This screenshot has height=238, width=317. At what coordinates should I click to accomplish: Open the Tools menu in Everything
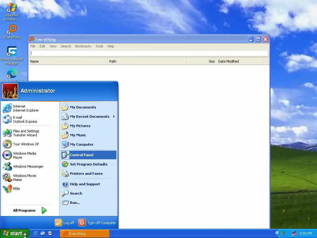pyautogui.click(x=99, y=46)
